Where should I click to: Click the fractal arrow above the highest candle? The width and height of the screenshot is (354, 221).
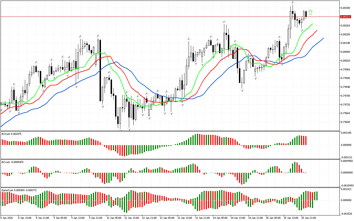pos(293,2)
